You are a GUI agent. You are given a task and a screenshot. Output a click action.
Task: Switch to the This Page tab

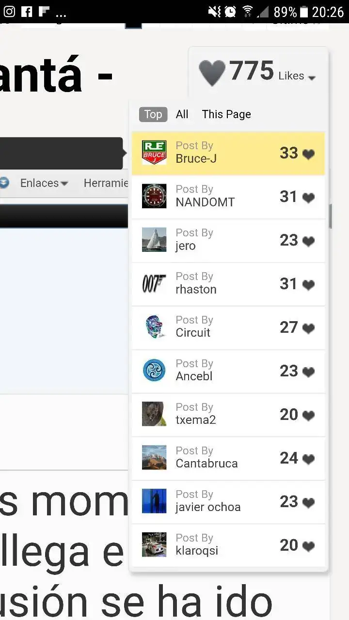coord(226,114)
